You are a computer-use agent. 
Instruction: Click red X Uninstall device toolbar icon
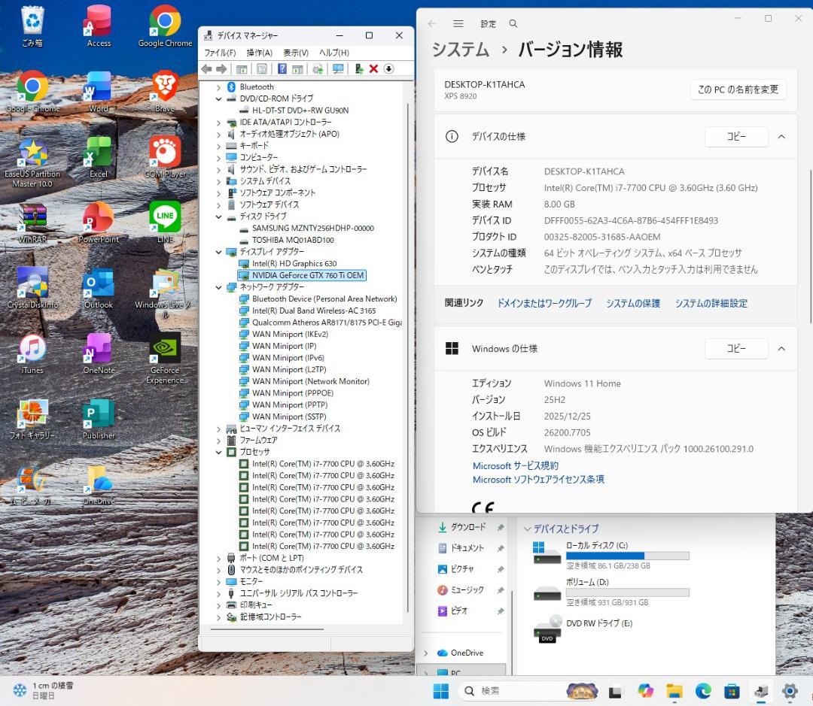(373, 69)
